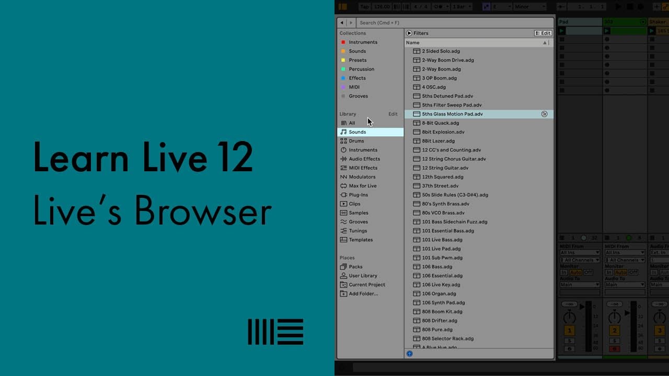This screenshot has height=376, width=669.
Task: Select the Templates category
Action: tap(370, 240)
